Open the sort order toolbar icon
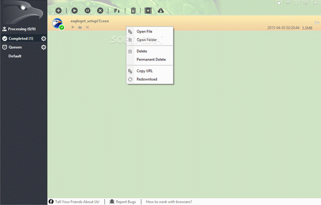The height and width of the screenshot is (205, 321). pyautogui.click(x=117, y=11)
